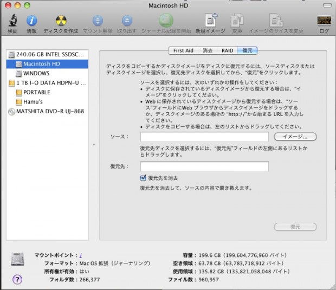Click the ジャーナル記録を開始 toolbar icon
336x290 pixels.
166,21
